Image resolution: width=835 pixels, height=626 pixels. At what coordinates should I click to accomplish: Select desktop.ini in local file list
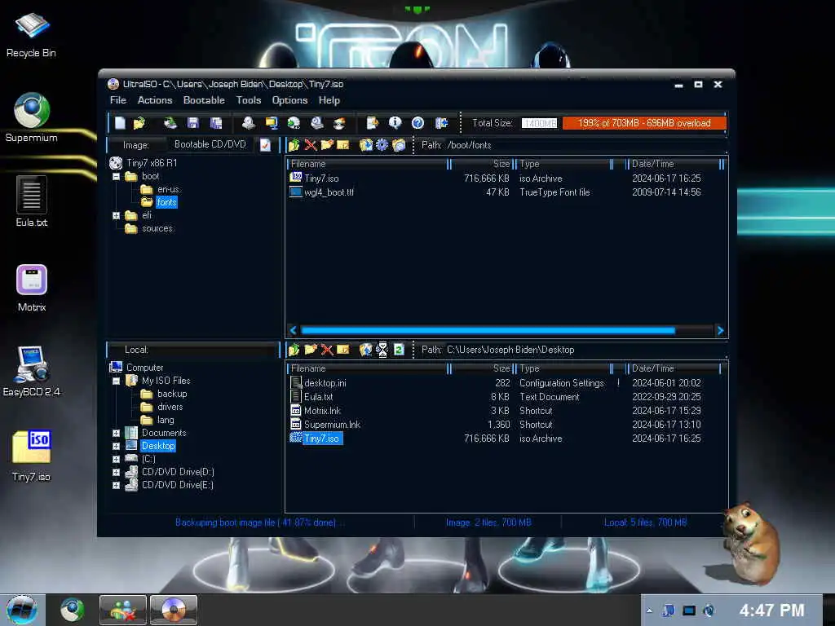pyautogui.click(x=325, y=383)
